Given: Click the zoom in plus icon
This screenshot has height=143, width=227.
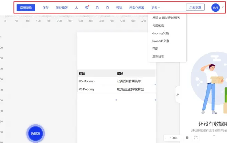Looking at the screenshot, I should tap(167, 138).
